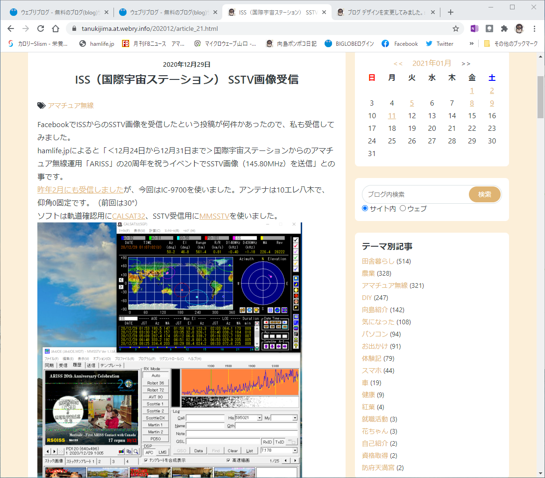The width and height of the screenshot is (545, 478).
Task: Bookmark this page with the star icon
Action: [x=456, y=29]
